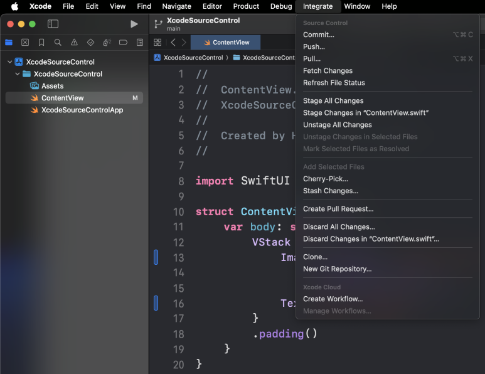Select Stage All Changes
485x374 pixels.
point(388,100)
